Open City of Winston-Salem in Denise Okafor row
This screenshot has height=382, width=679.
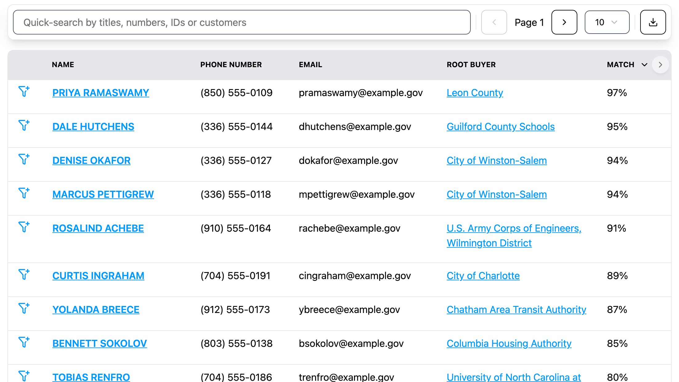pos(497,161)
